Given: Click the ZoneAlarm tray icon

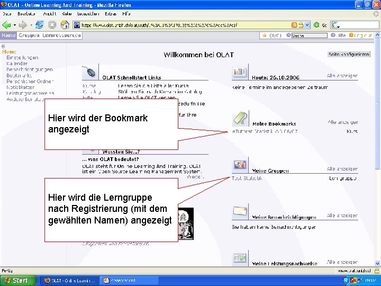Looking at the screenshot, I should point(353,281).
